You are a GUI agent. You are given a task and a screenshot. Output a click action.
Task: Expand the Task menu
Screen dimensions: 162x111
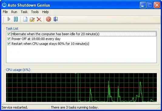tap(24, 12)
